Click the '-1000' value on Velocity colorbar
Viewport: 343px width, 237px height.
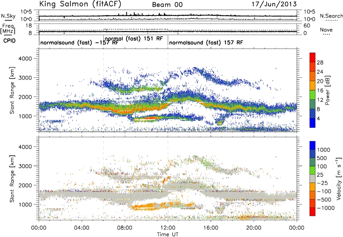(x=325, y=208)
